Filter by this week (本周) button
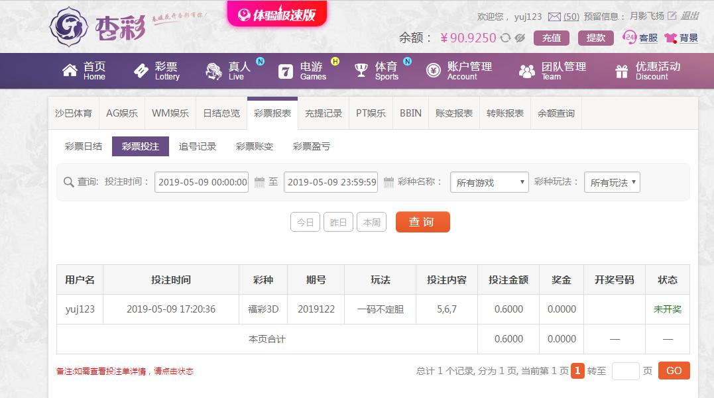 coord(371,223)
